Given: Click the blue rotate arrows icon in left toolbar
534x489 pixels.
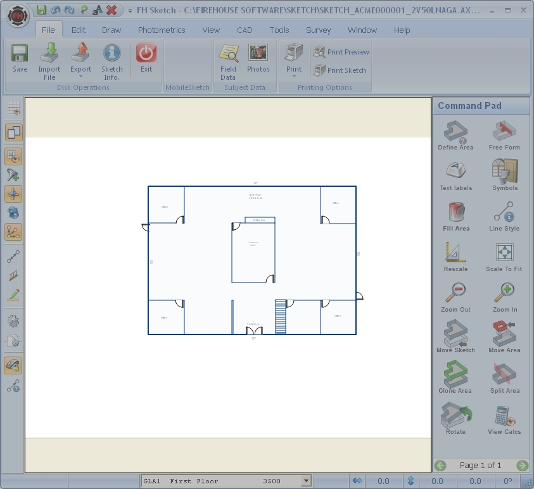Looking at the screenshot, I should pyautogui.click(x=13, y=213).
